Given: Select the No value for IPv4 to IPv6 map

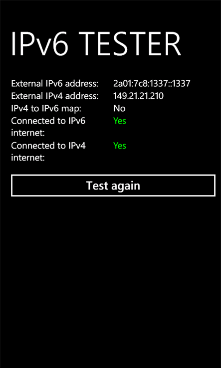Looking at the screenshot, I should 119,108.
